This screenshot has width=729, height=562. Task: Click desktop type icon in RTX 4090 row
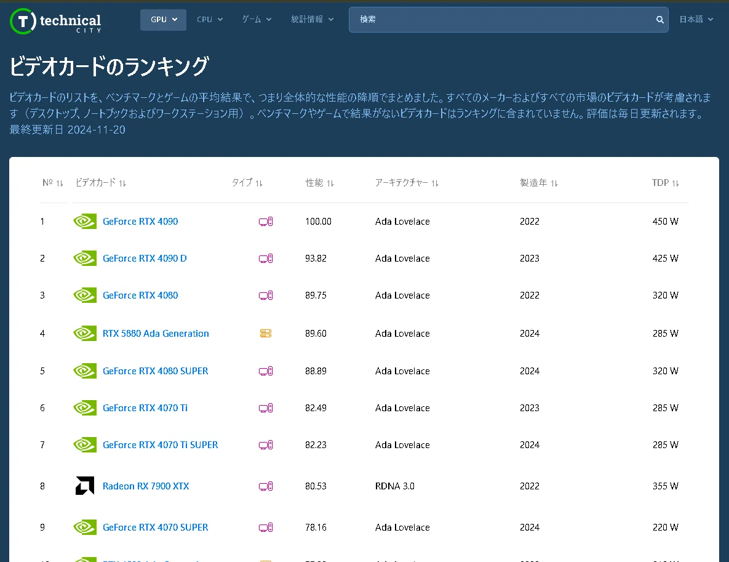coord(266,222)
